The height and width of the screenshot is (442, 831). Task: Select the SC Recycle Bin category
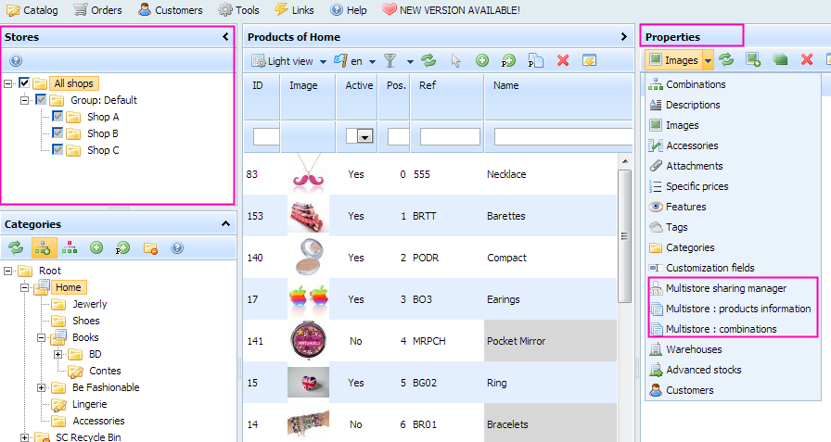[x=88, y=436]
